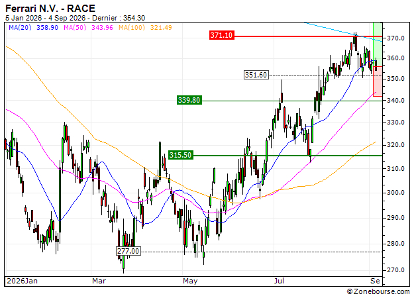Click the Se time axis label
The image size is (414, 298).
(375, 281)
